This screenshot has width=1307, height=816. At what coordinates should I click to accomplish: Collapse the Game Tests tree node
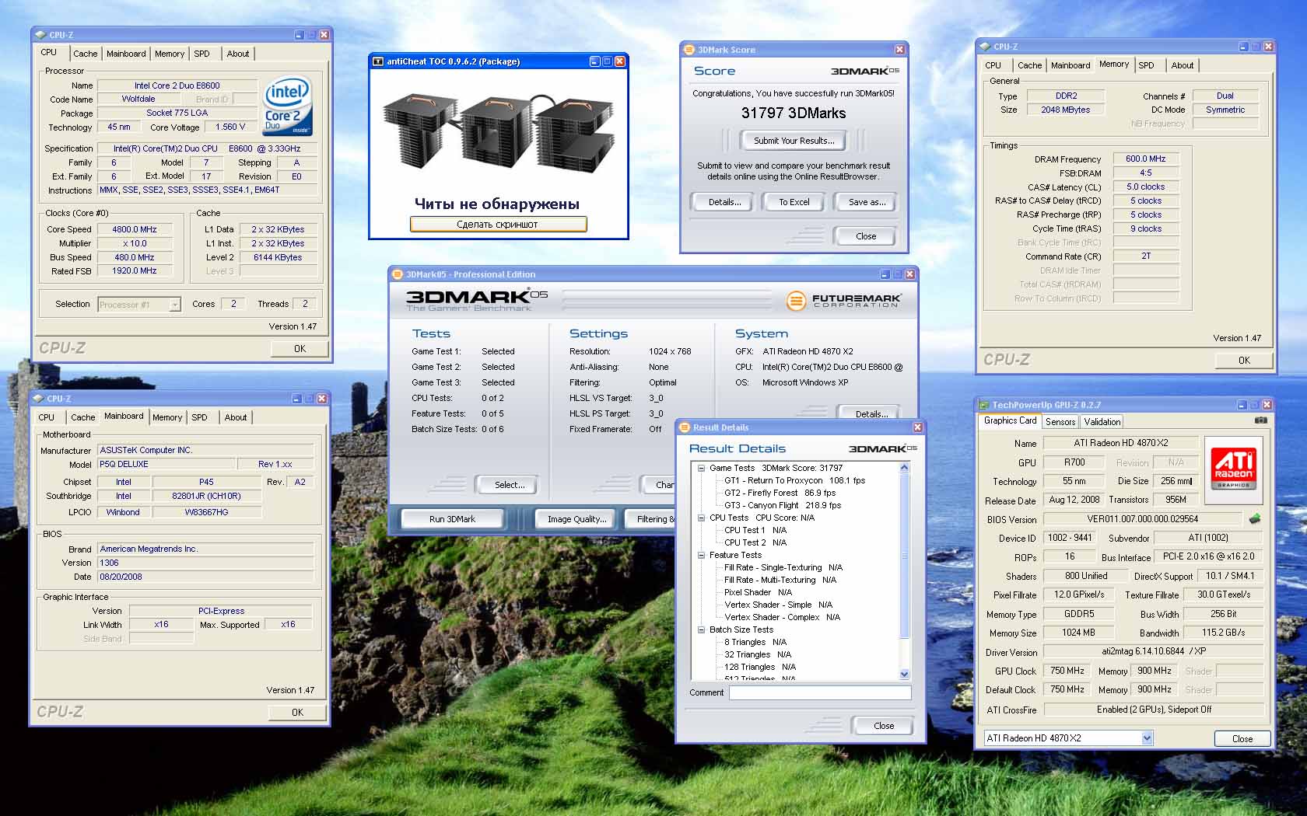click(701, 468)
